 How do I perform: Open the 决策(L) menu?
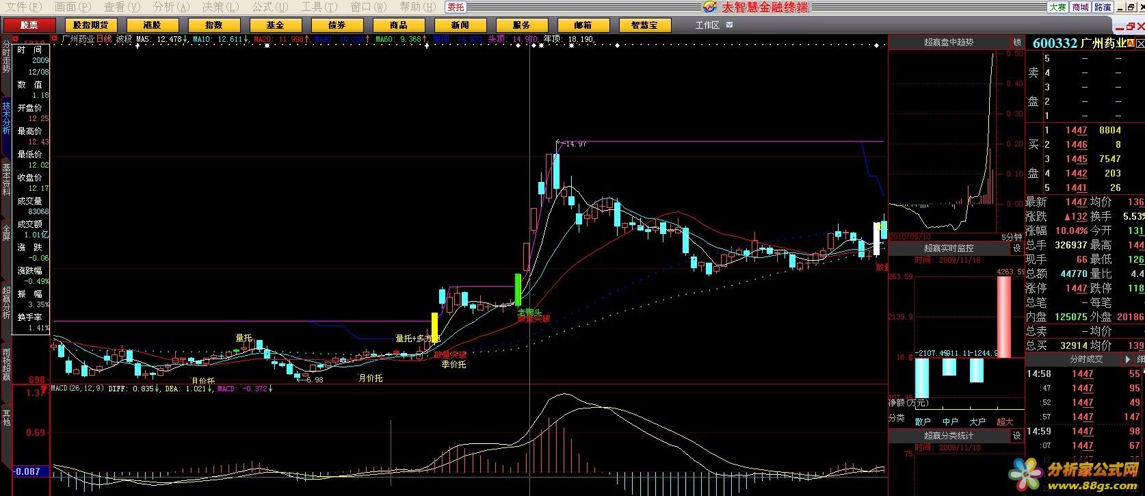click(x=220, y=7)
